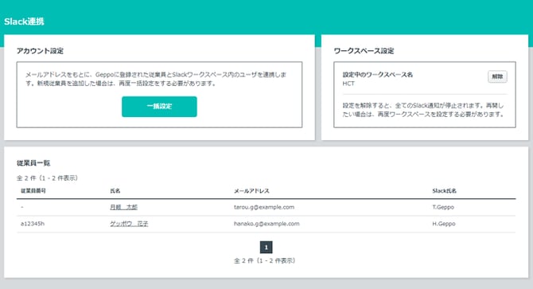Image resolution: width=533 pixels, height=289 pixels.
Task: Open the employee name link in the tarou.g row
Action: point(124,207)
